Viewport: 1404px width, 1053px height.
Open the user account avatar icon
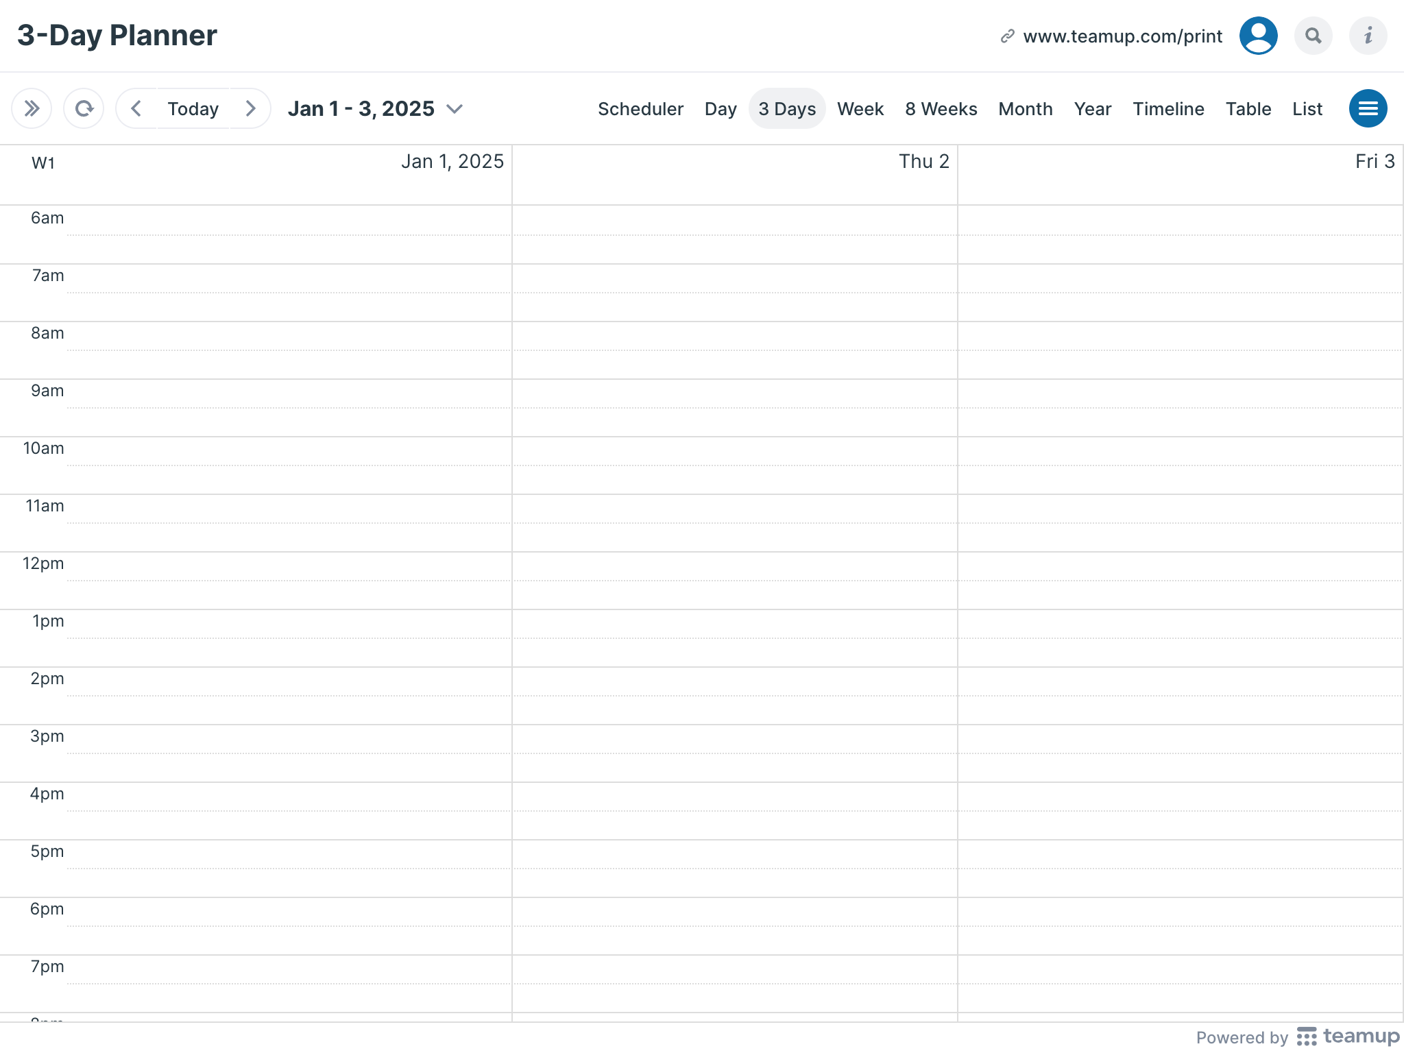1258,36
